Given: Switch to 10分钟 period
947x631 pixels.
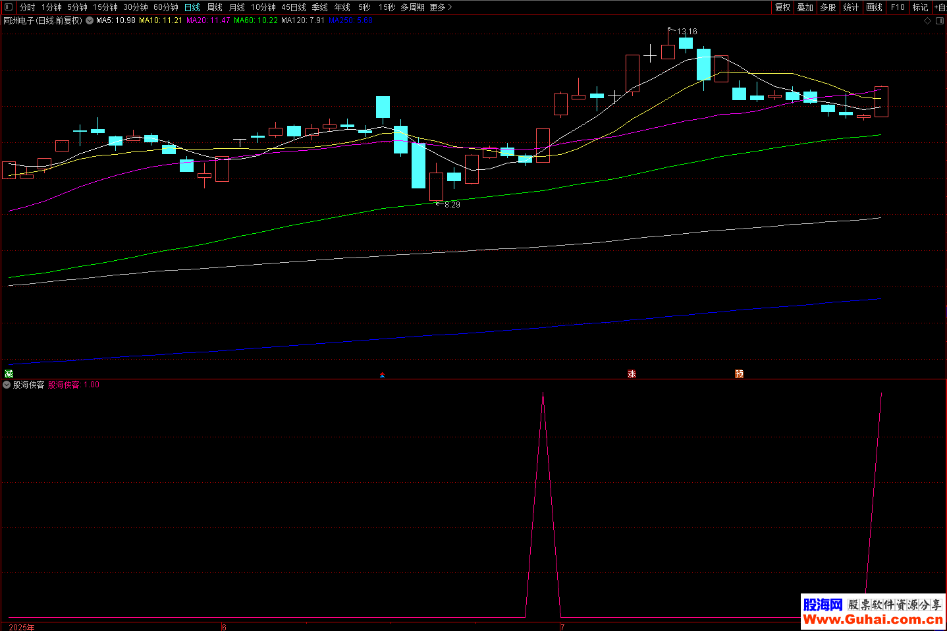Looking at the screenshot, I should 263,7.
